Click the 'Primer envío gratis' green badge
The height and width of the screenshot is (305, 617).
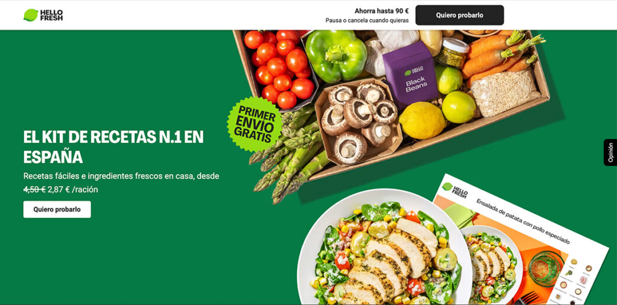coord(255,124)
